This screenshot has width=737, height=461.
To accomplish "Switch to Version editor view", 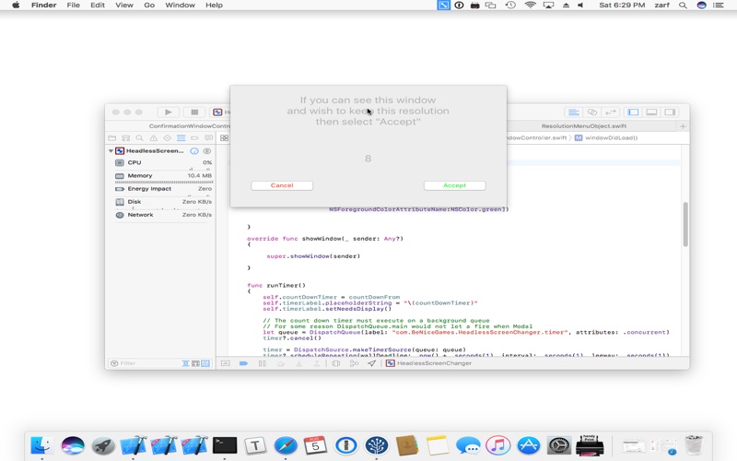I will point(611,112).
